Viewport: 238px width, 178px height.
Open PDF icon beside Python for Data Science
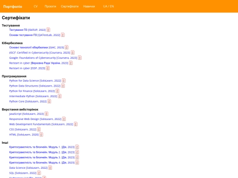(x=64, y=80)
